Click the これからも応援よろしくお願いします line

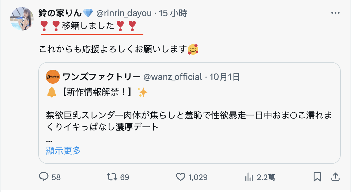click(x=113, y=49)
